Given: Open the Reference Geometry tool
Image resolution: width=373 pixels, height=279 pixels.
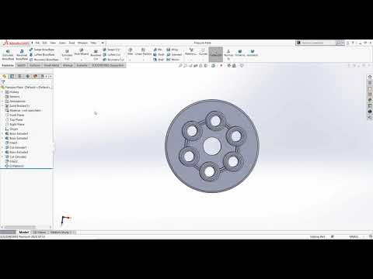Looking at the screenshot, I should [x=191, y=51].
